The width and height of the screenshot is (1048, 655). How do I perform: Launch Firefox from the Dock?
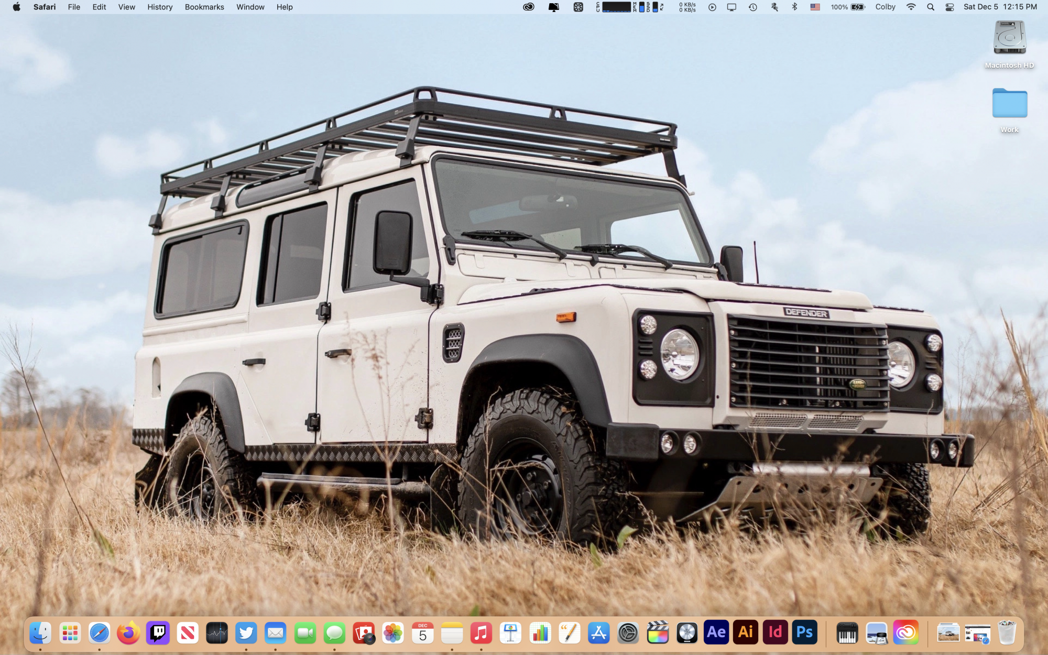point(128,633)
